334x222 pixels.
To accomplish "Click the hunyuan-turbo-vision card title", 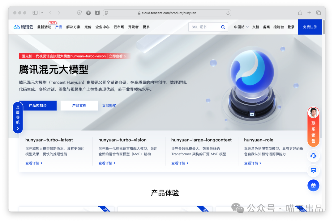I will pos(122,140).
